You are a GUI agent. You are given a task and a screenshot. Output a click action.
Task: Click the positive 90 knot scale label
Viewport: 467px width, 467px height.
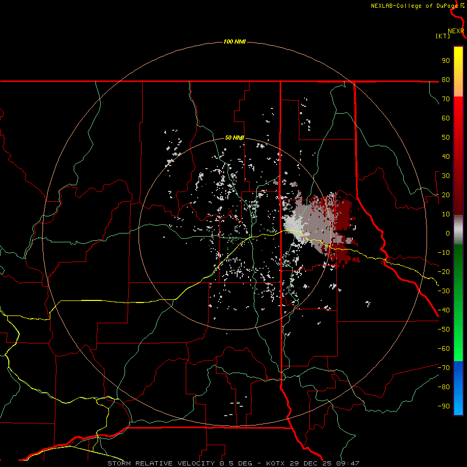446,61
